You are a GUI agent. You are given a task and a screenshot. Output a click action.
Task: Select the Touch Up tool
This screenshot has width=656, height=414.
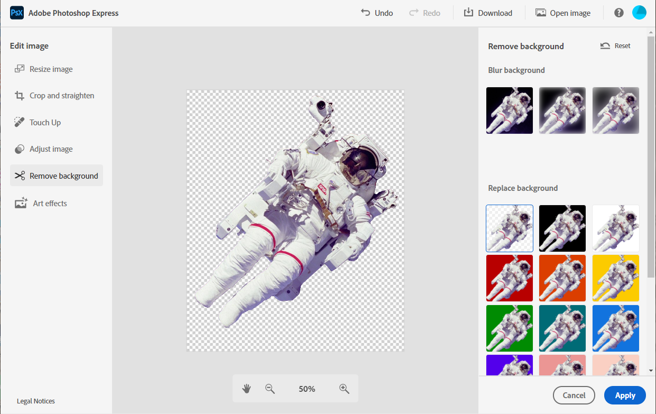tap(44, 122)
